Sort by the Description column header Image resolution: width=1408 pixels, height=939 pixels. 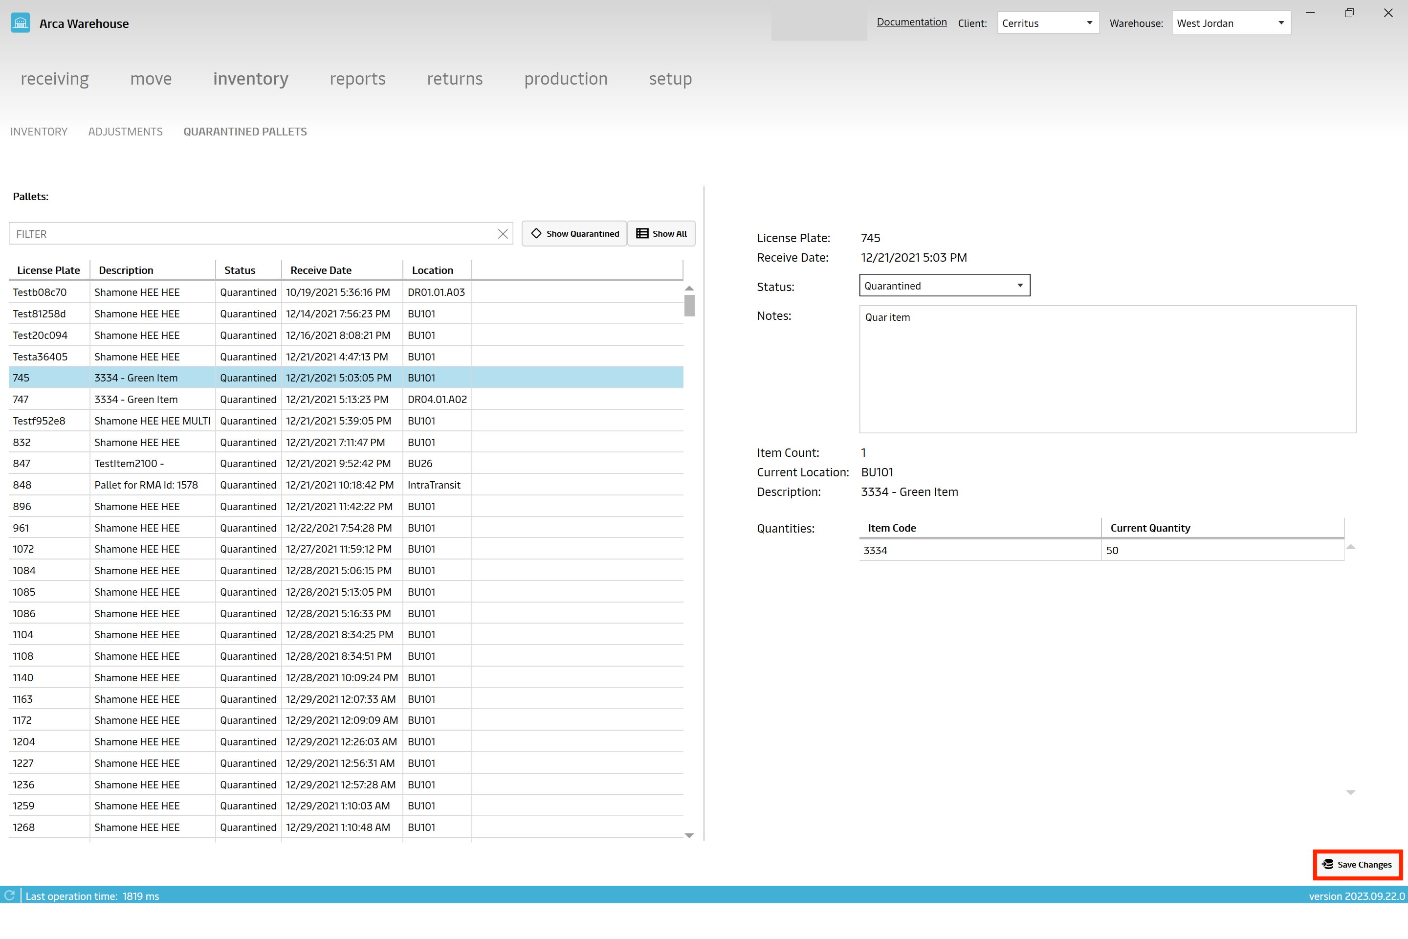(153, 270)
